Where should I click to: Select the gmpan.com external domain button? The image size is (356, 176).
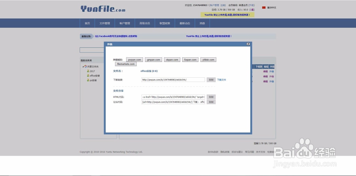click(x=153, y=60)
